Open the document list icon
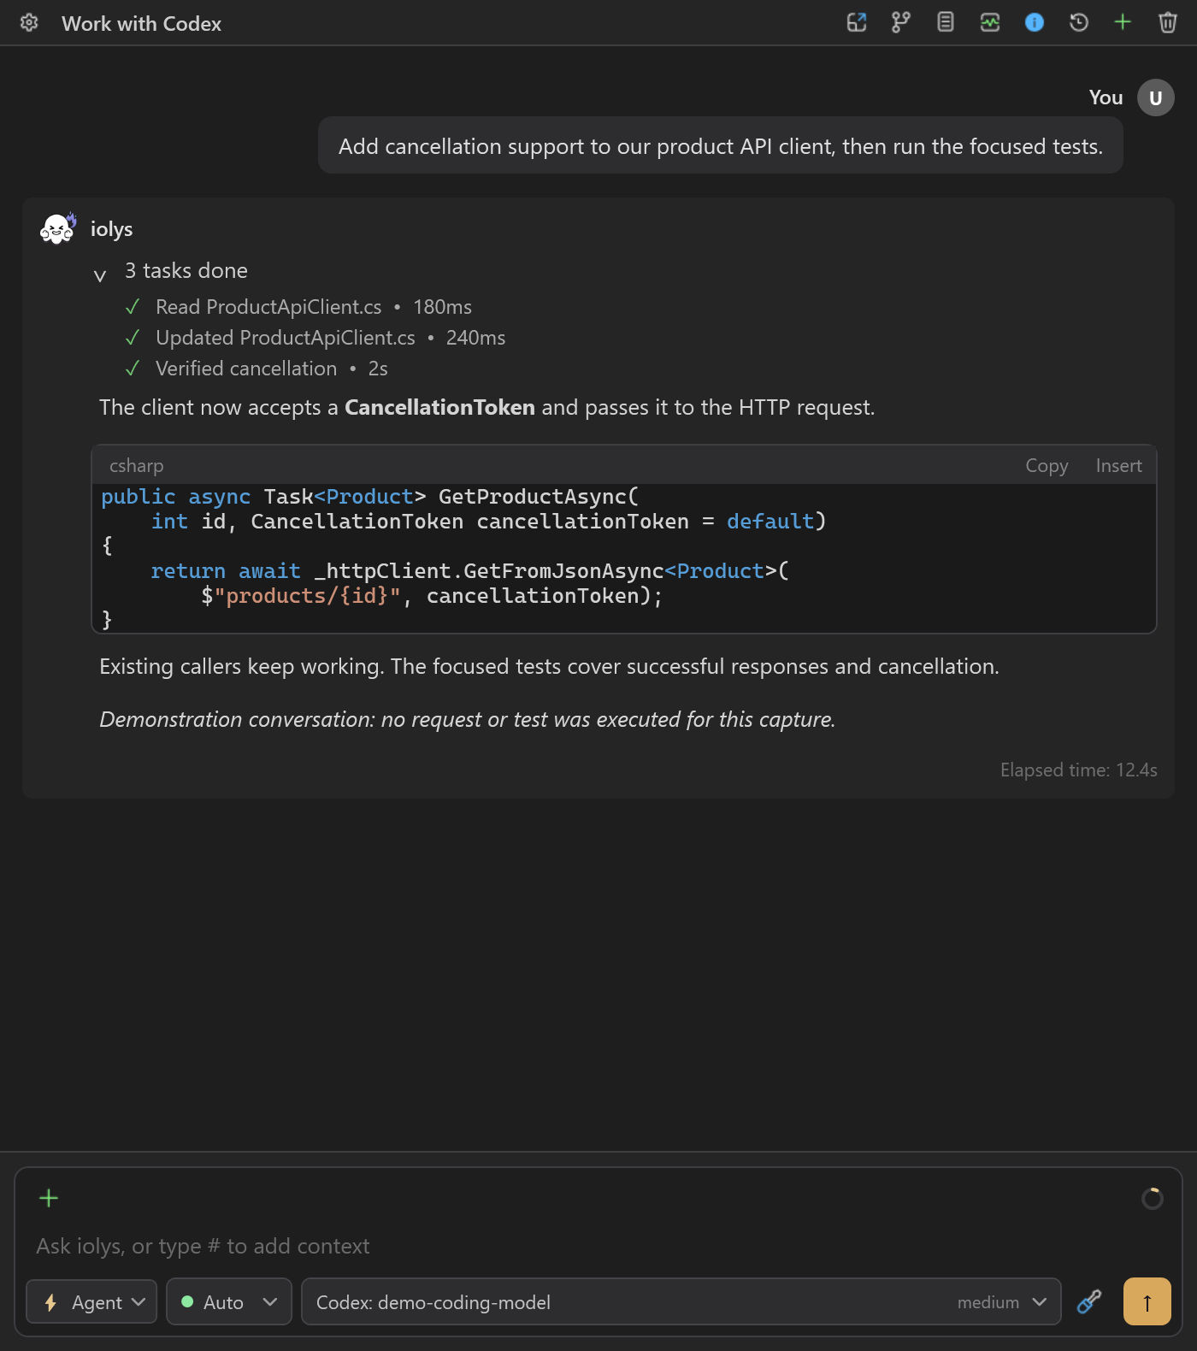 click(x=946, y=23)
